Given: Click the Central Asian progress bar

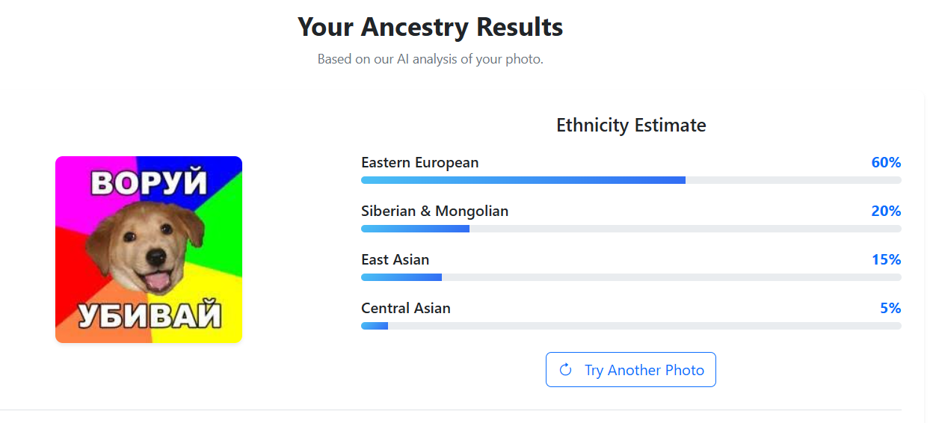Looking at the screenshot, I should 631,326.
